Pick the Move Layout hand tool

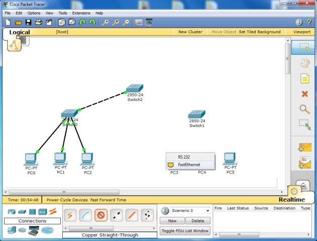point(304,63)
